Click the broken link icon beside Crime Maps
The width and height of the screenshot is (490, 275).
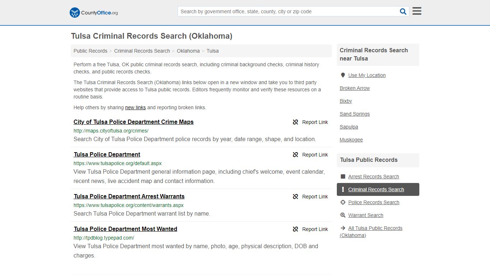coord(295,122)
